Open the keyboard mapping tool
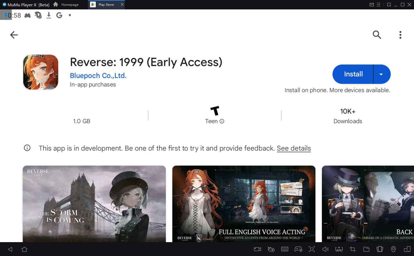Screen dimensions: 414x256 tap(285, 249)
